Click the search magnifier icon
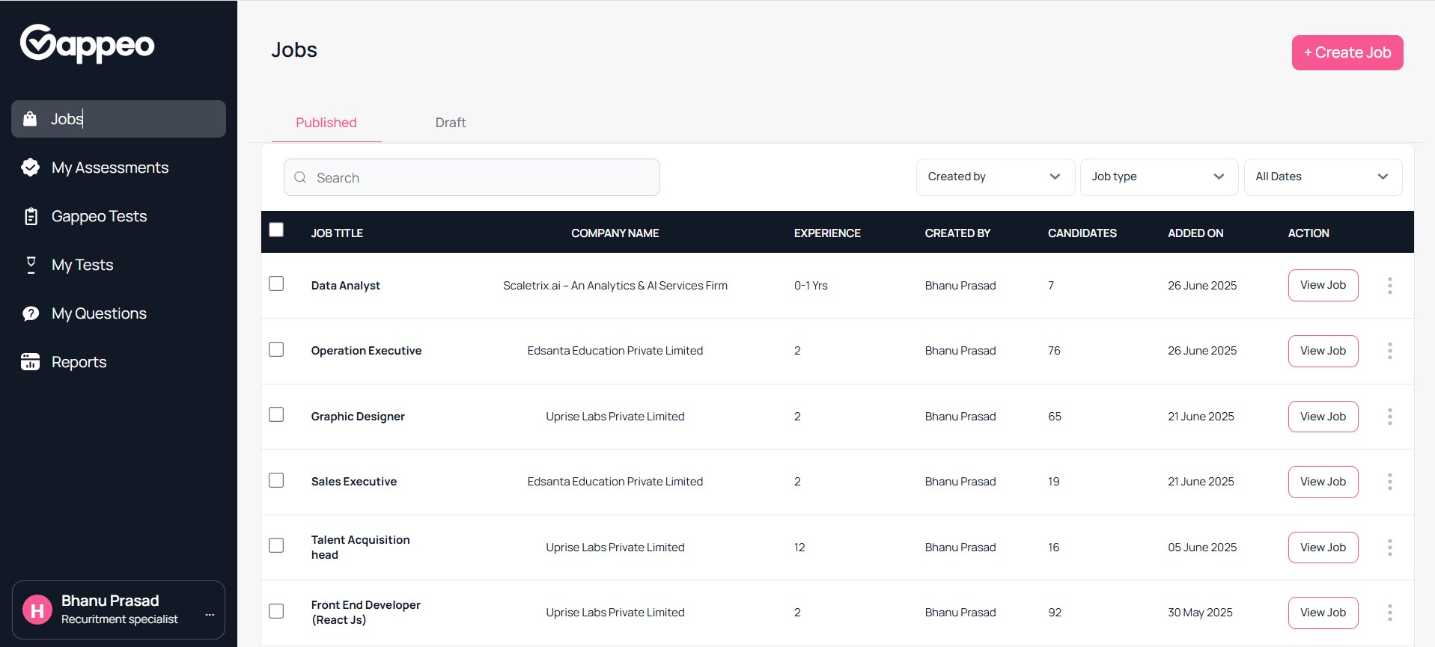Viewport: 1435px width, 647px height. tap(300, 177)
